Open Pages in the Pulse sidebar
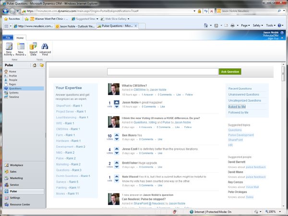The height and width of the screenshot is (216, 288). tap(12, 84)
